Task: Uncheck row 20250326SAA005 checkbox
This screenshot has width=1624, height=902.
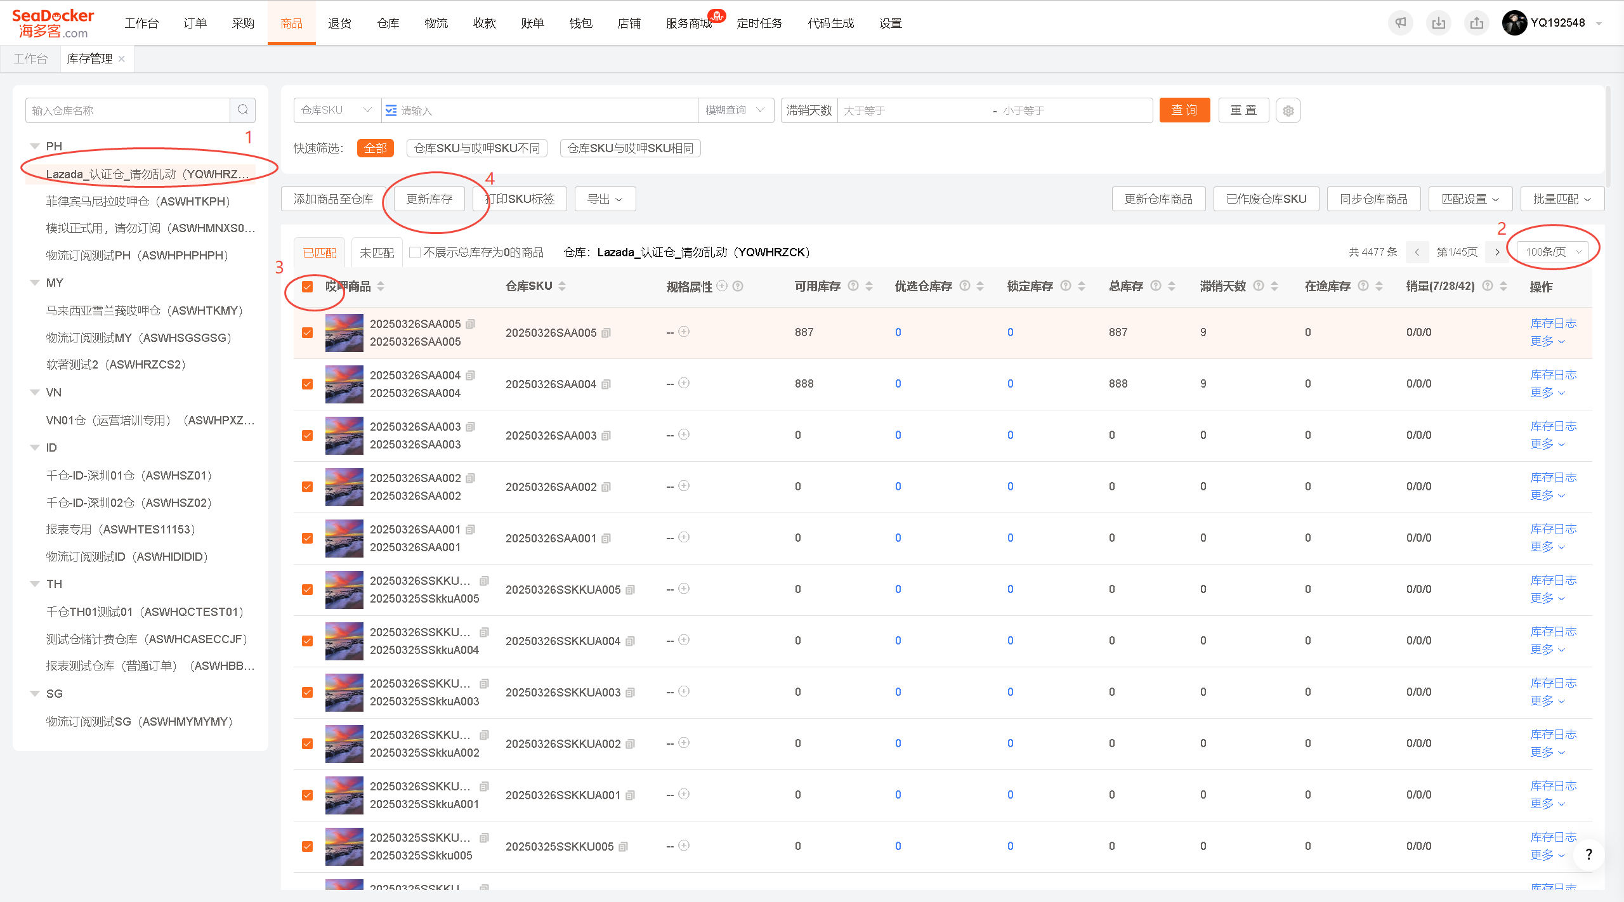Action: 308,333
